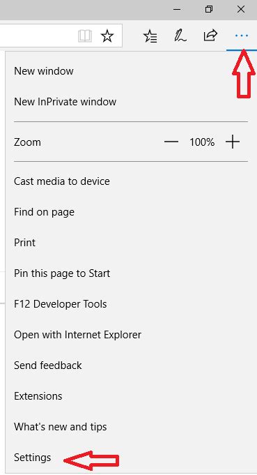Click the Share icon in toolbar
Screen dimensions: 257x475
click(210, 36)
